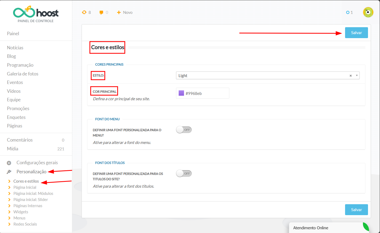Image resolution: width=380 pixels, height=233 pixels.
Task: Open the Atendimento Online chat widget
Action: pyautogui.click(x=311, y=228)
